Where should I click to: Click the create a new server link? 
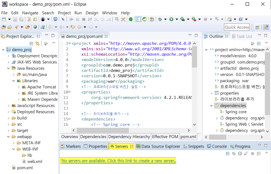tap(119, 161)
